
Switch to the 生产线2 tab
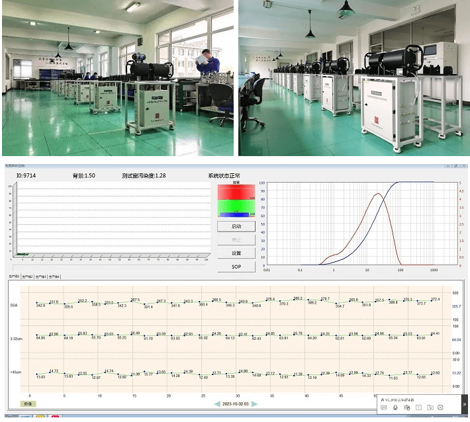click(x=28, y=276)
